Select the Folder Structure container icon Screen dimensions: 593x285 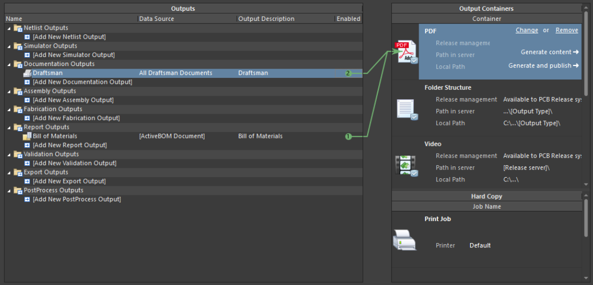point(406,109)
